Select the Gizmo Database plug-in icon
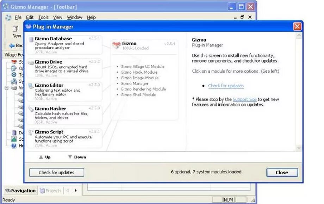The width and height of the screenshot is (324, 204). (x=31, y=39)
